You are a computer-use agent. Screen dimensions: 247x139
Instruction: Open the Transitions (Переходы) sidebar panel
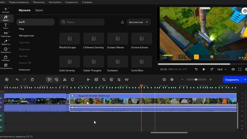(x=6, y=34)
